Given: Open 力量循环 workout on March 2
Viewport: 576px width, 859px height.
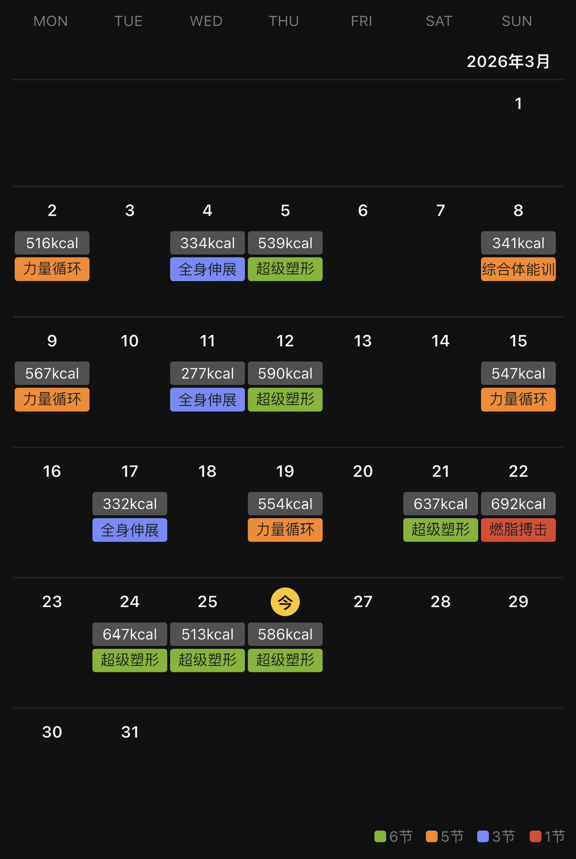Looking at the screenshot, I should tap(52, 269).
